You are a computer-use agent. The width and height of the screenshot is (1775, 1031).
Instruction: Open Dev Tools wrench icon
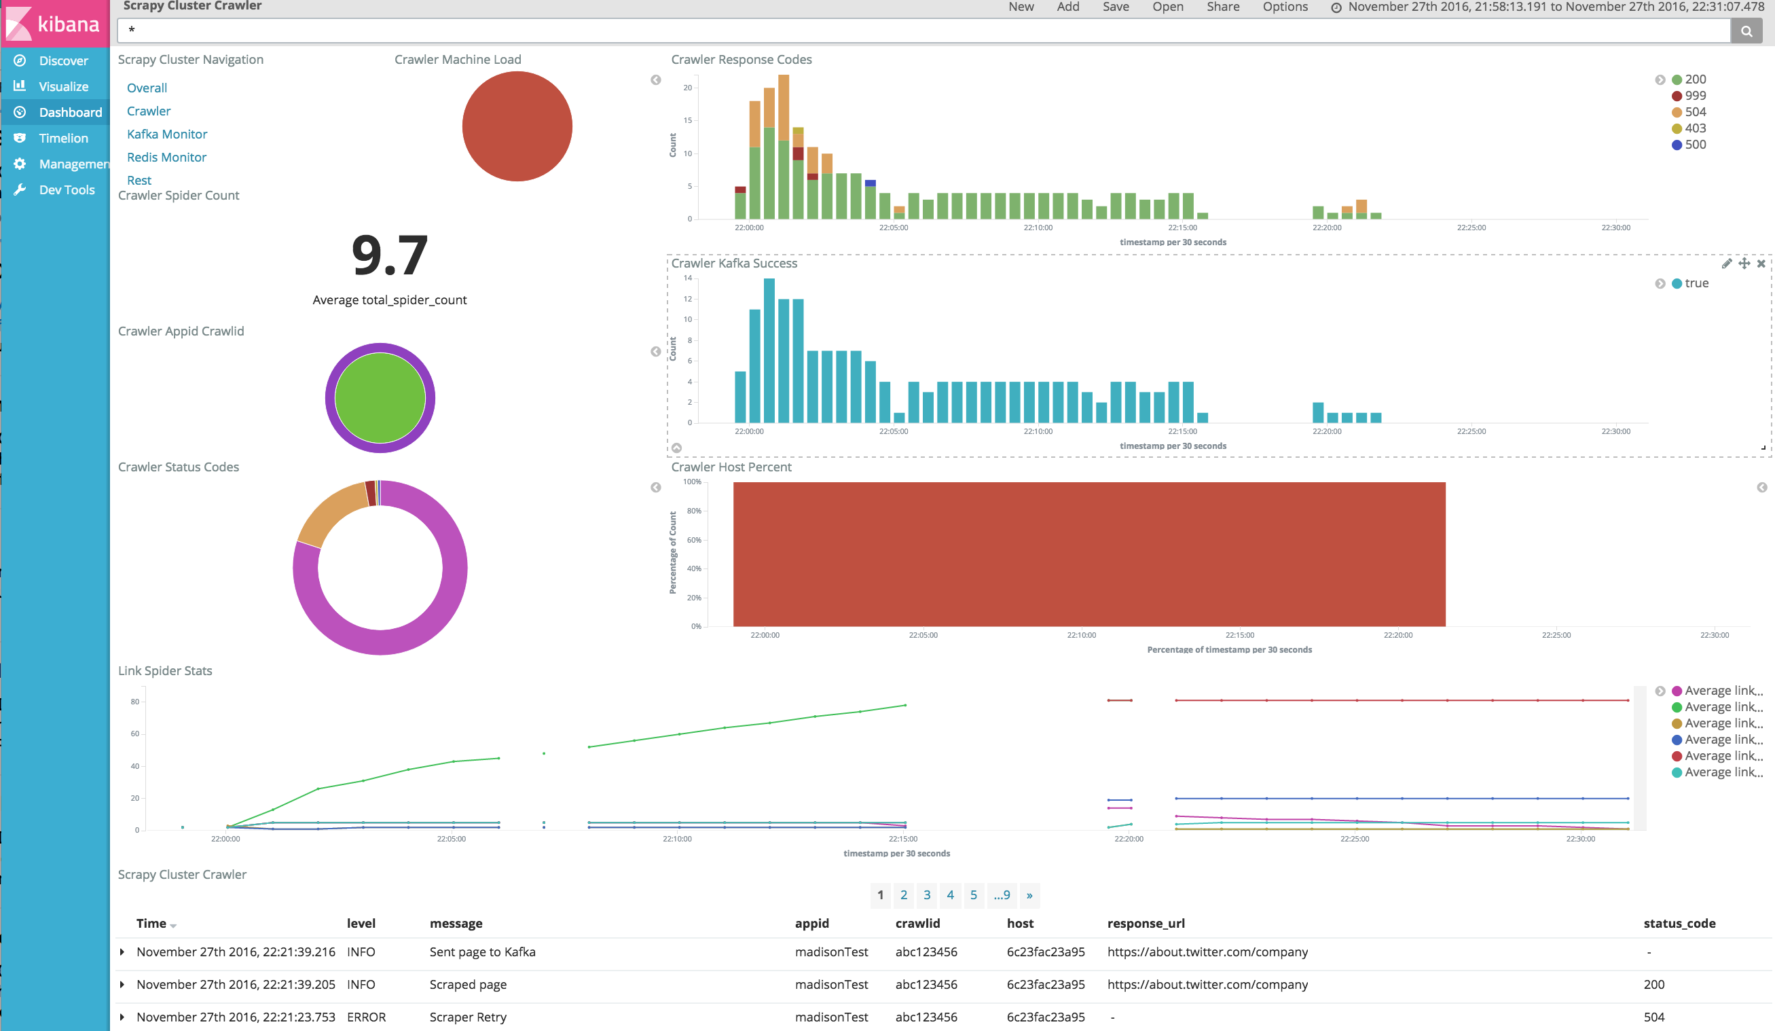point(20,189)
